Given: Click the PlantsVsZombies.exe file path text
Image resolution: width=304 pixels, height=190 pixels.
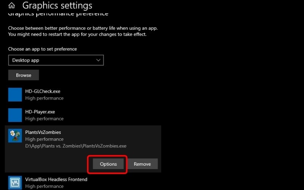Looking at the screenshot, I should point(76,146).
